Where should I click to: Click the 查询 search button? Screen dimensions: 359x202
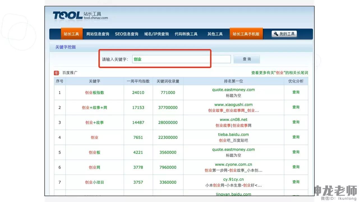click(x=247, y=59)
